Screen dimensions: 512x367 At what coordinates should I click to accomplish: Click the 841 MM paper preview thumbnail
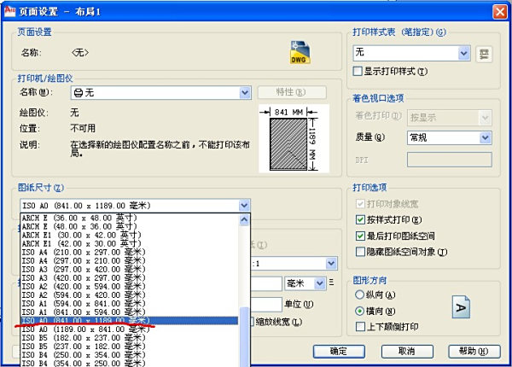[x=294, y=138]
